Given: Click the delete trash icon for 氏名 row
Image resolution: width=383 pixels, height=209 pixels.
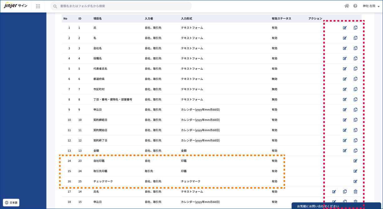Looking at the screenshot, I should tap(355, 191).
